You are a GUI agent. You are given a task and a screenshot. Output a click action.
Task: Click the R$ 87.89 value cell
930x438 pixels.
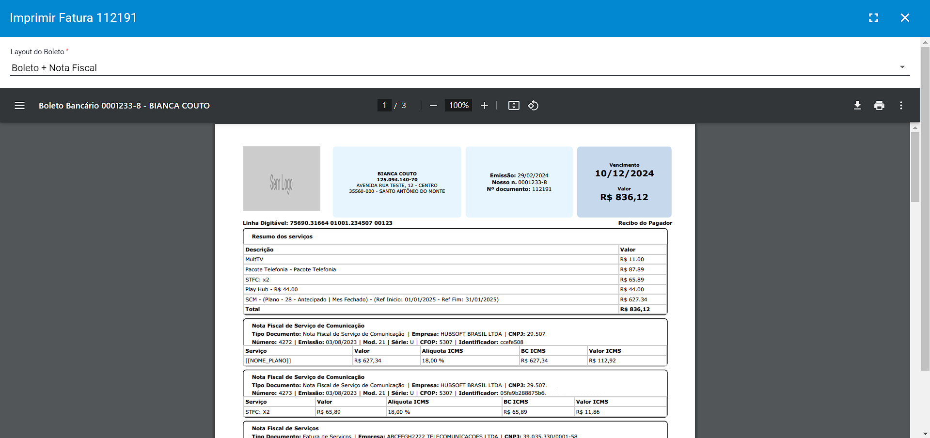point(643,270)
